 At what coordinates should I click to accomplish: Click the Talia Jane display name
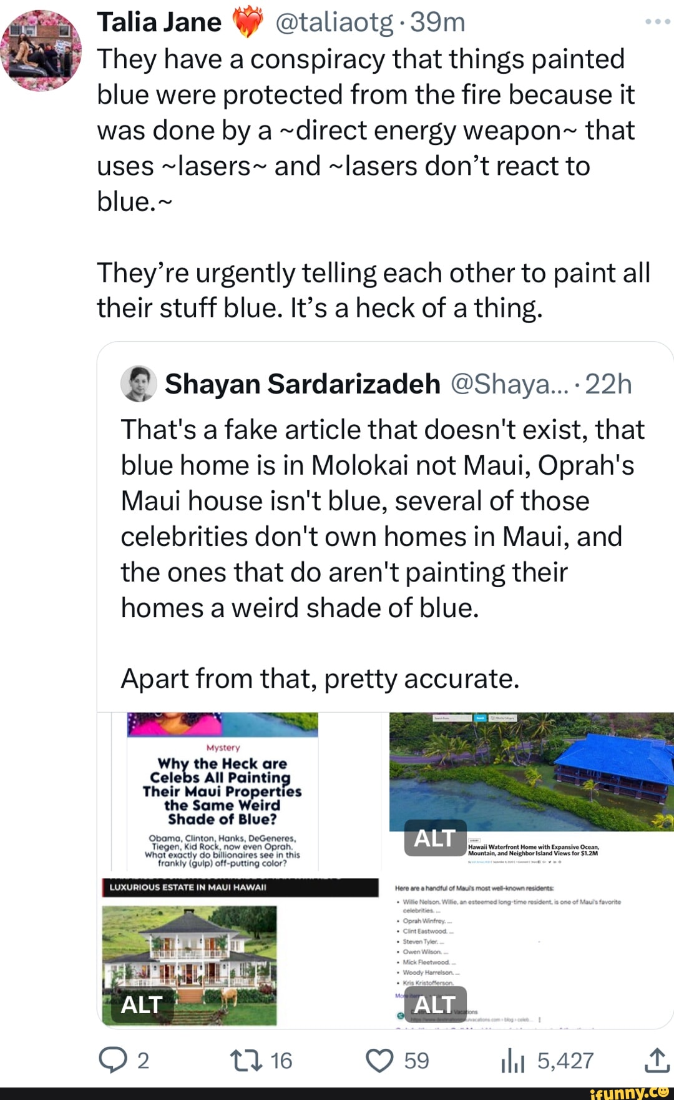(159, 22)
